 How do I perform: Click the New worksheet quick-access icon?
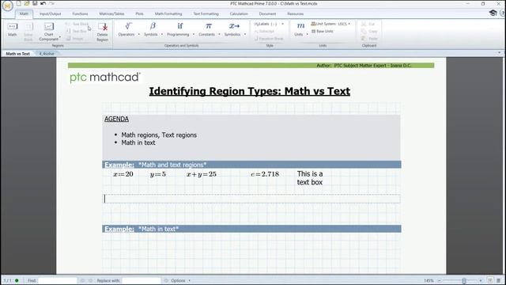pyautogui.click(x=18, y=3)
